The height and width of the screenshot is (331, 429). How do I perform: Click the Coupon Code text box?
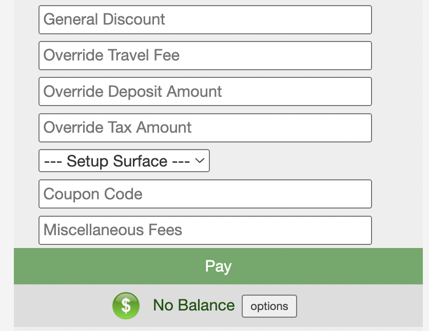(205, 194)
